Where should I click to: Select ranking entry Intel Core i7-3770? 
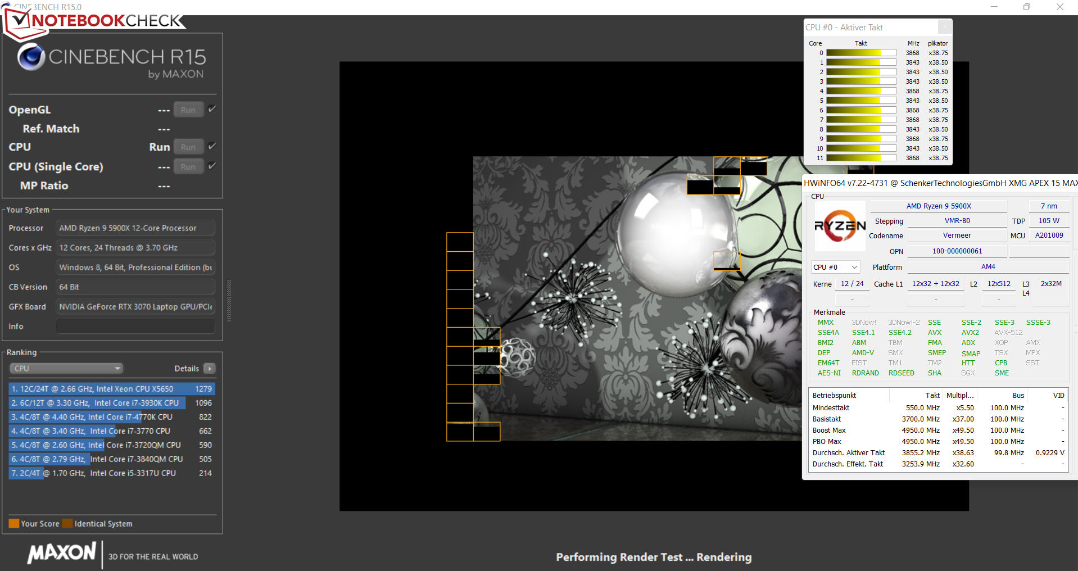point(112,431)
